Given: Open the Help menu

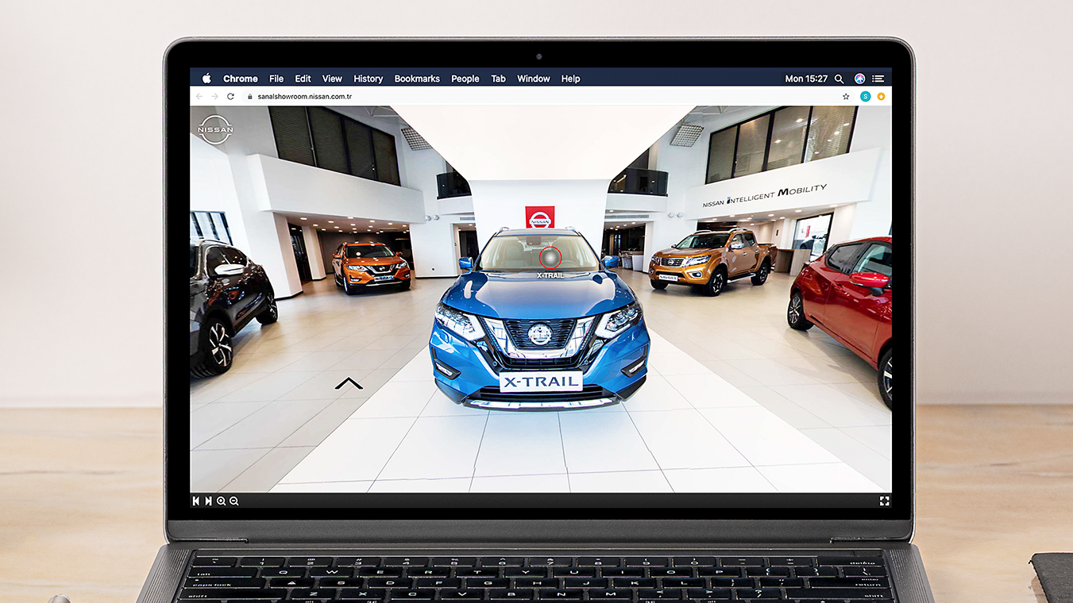Looking at the screenshot, I should click(570, 79).
